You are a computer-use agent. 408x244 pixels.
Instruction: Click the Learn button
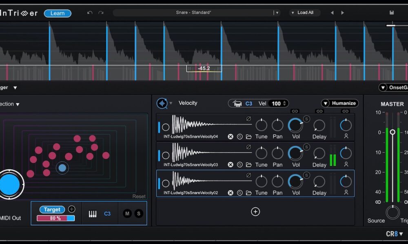coord(58,13)
